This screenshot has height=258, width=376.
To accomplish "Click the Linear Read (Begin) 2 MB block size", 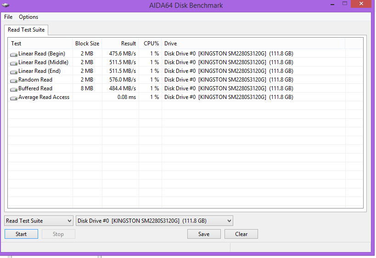I will (x=87, y=54).
